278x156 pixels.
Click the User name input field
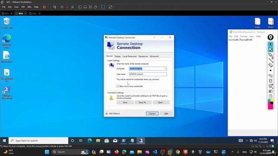(148, 74)
